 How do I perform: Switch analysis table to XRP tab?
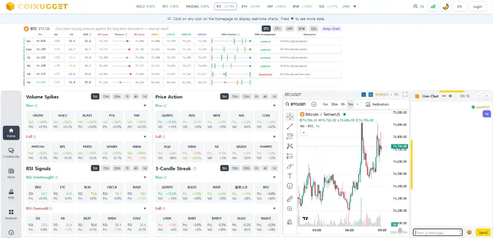click(x=290, y=29)
